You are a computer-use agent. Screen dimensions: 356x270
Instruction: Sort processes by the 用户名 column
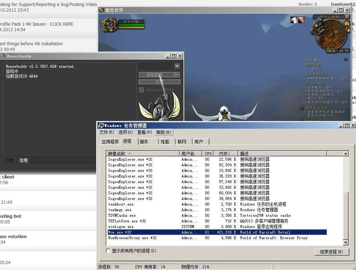coord(190,154)
